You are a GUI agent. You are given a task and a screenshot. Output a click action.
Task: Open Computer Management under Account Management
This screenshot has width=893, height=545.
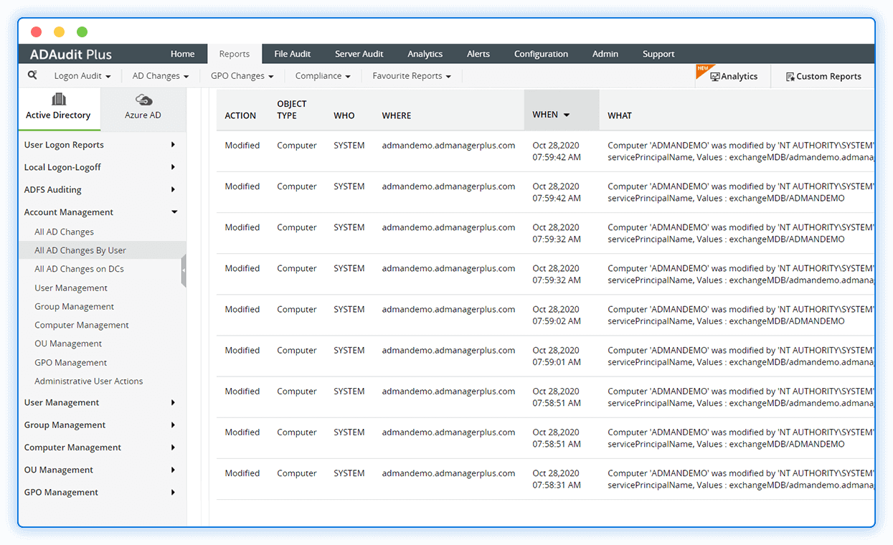coord(82,325)
